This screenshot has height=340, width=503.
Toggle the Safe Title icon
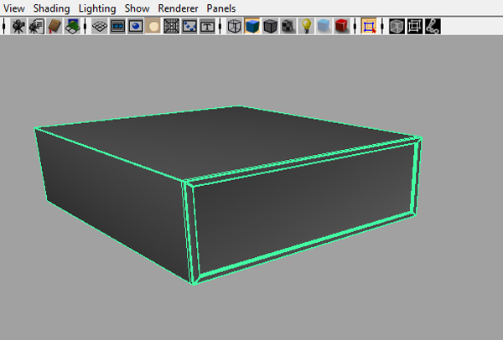207,26
